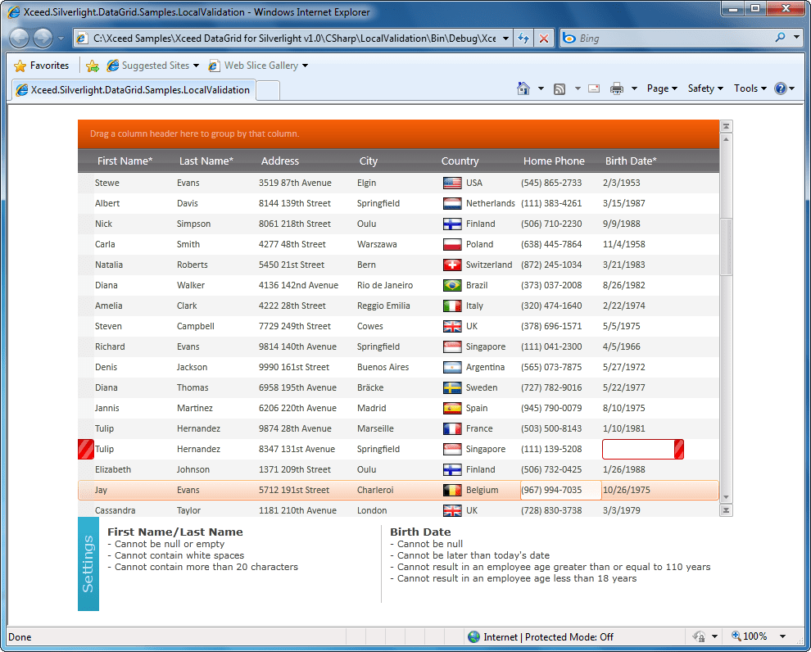Click the Print icon
The image size is (811, 652).
616,88
